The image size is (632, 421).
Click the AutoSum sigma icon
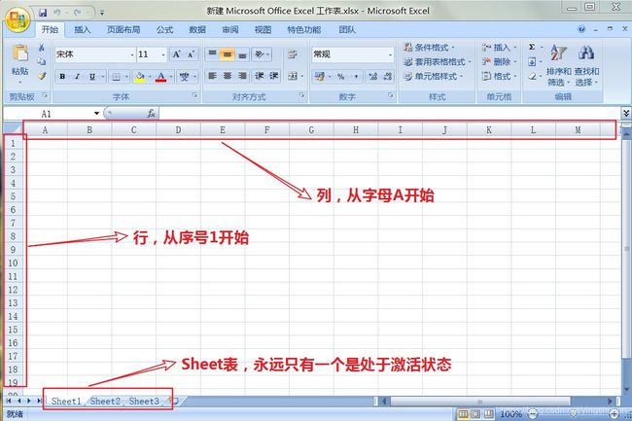click(532, 47)
